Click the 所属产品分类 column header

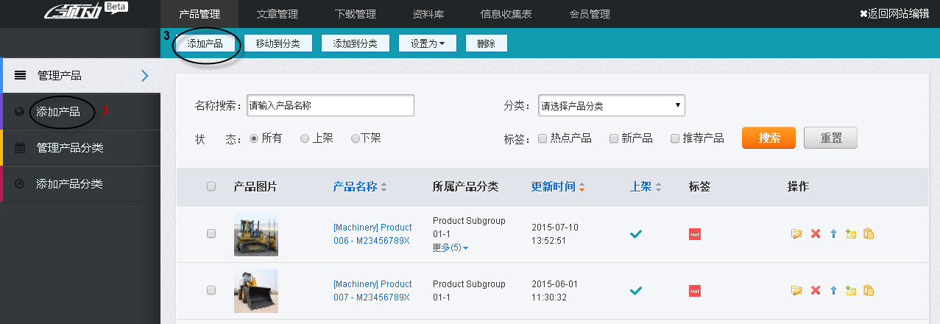(466, 187)
